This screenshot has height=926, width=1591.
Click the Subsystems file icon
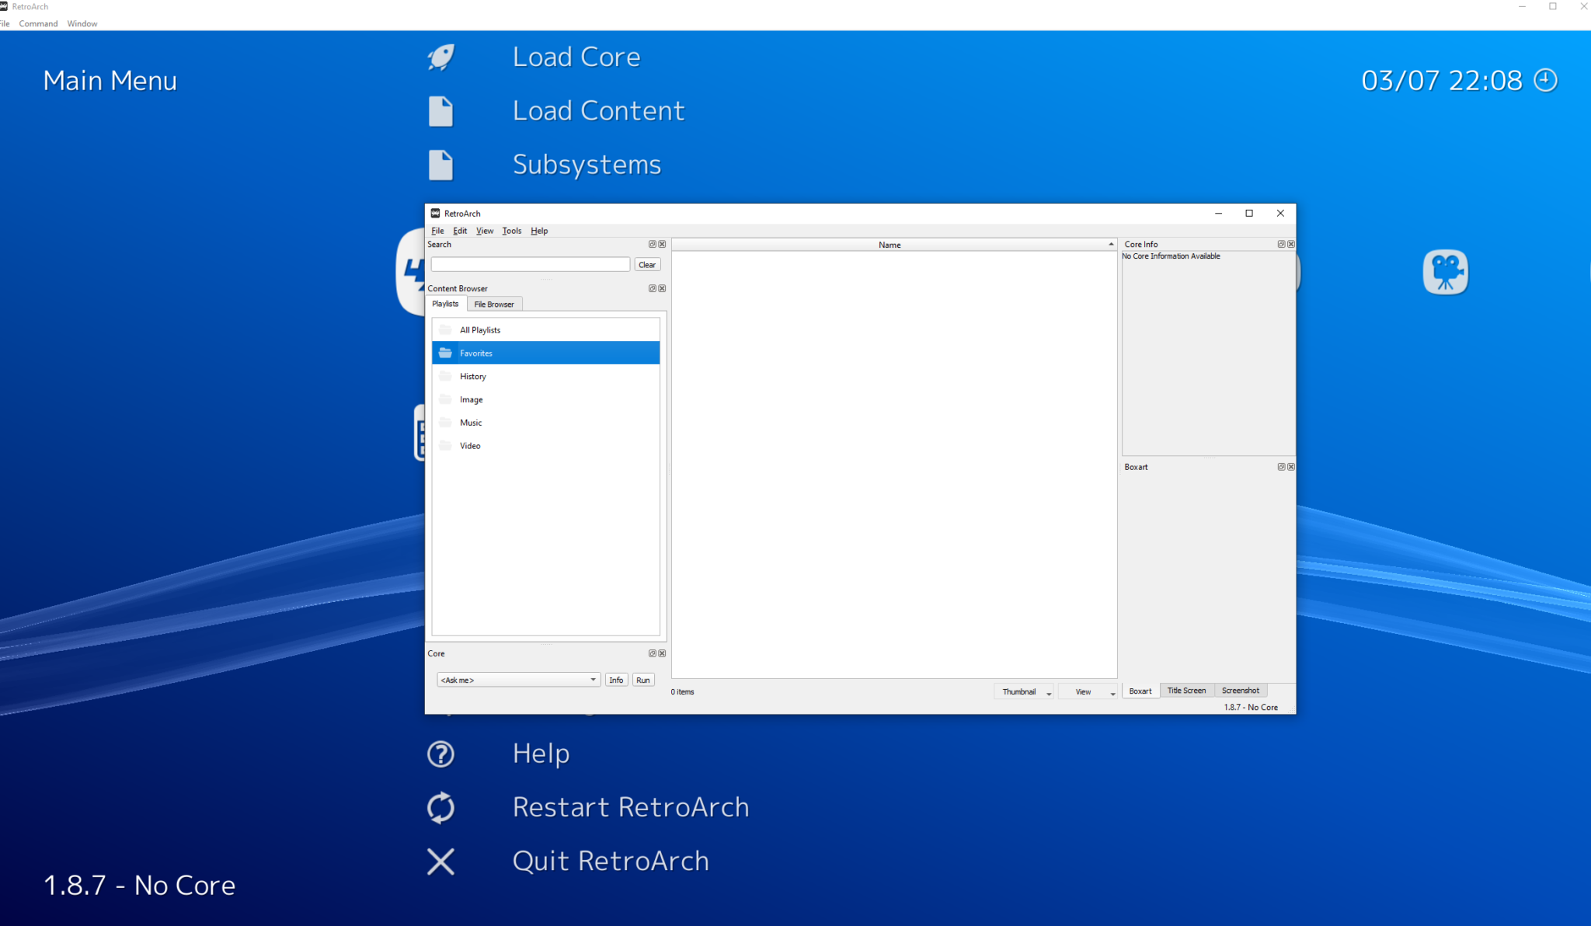[x=440, y=165]
